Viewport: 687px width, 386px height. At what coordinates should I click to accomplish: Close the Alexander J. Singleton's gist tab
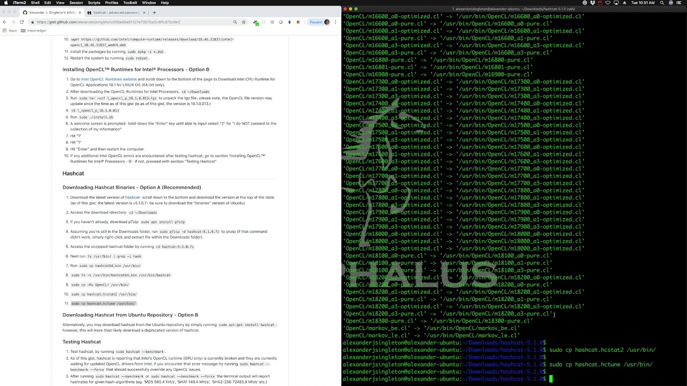click(80, 12)
